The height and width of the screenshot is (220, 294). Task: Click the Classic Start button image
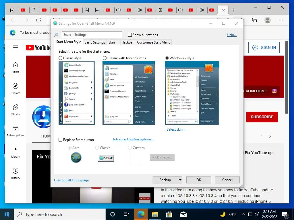pos(106,158)
